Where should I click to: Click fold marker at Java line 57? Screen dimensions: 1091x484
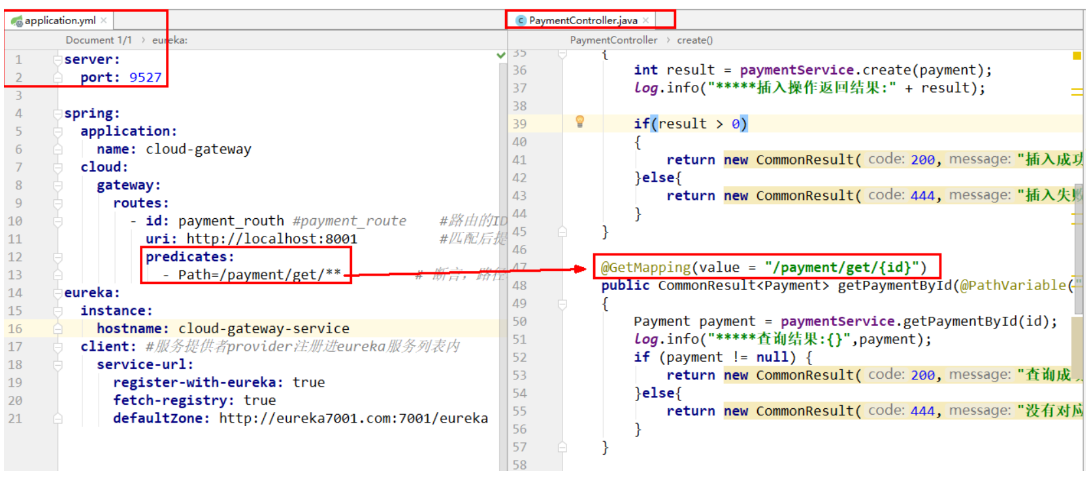[562, 447]
